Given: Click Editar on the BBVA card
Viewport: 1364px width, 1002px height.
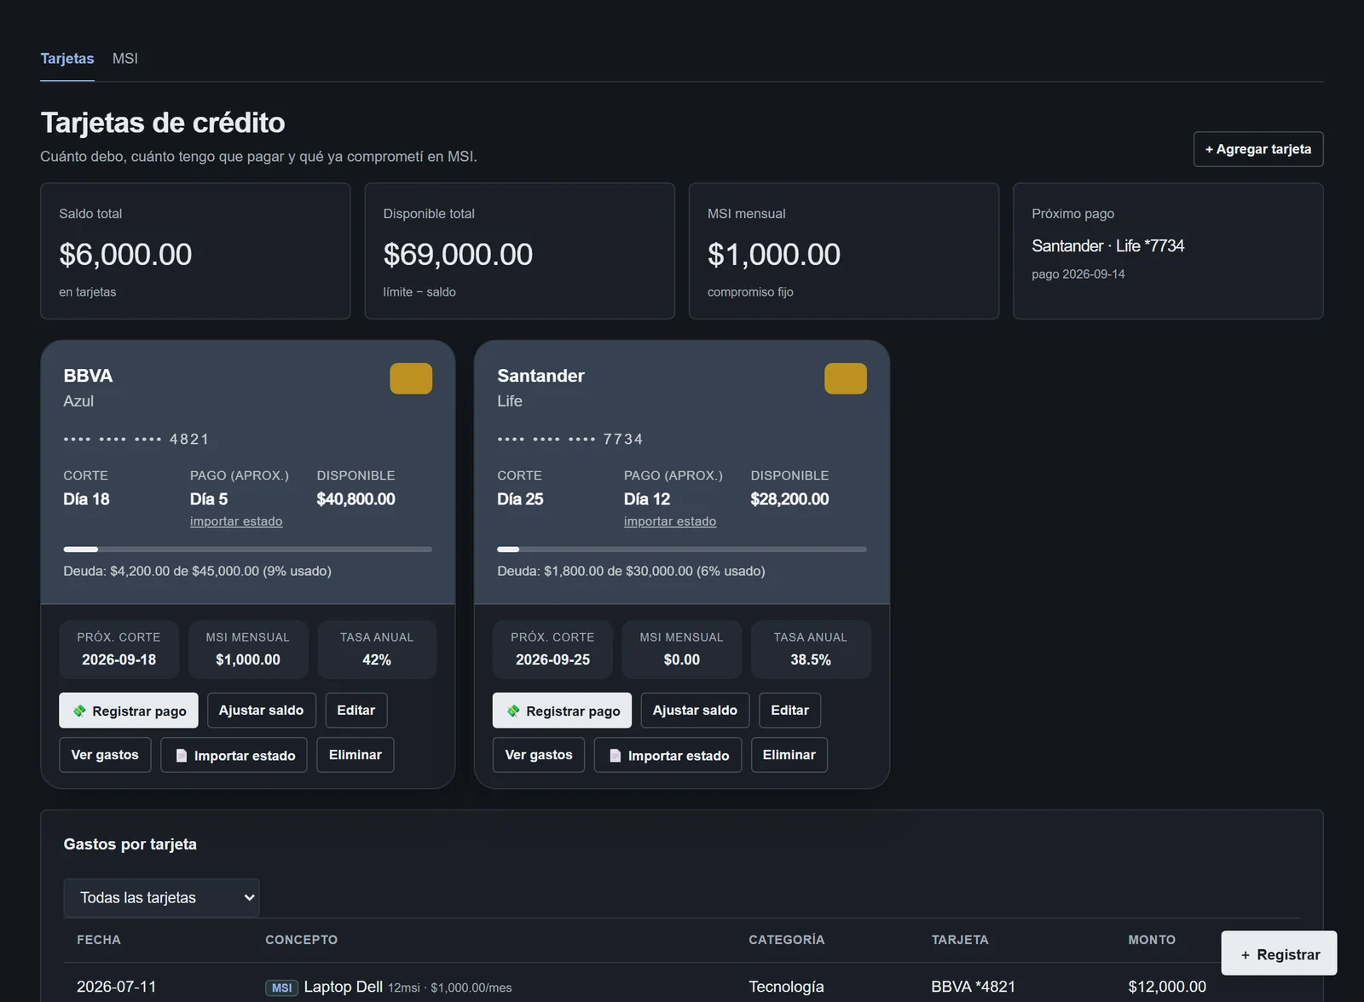Looking at the screenshot, I should (x=356, y=710).
